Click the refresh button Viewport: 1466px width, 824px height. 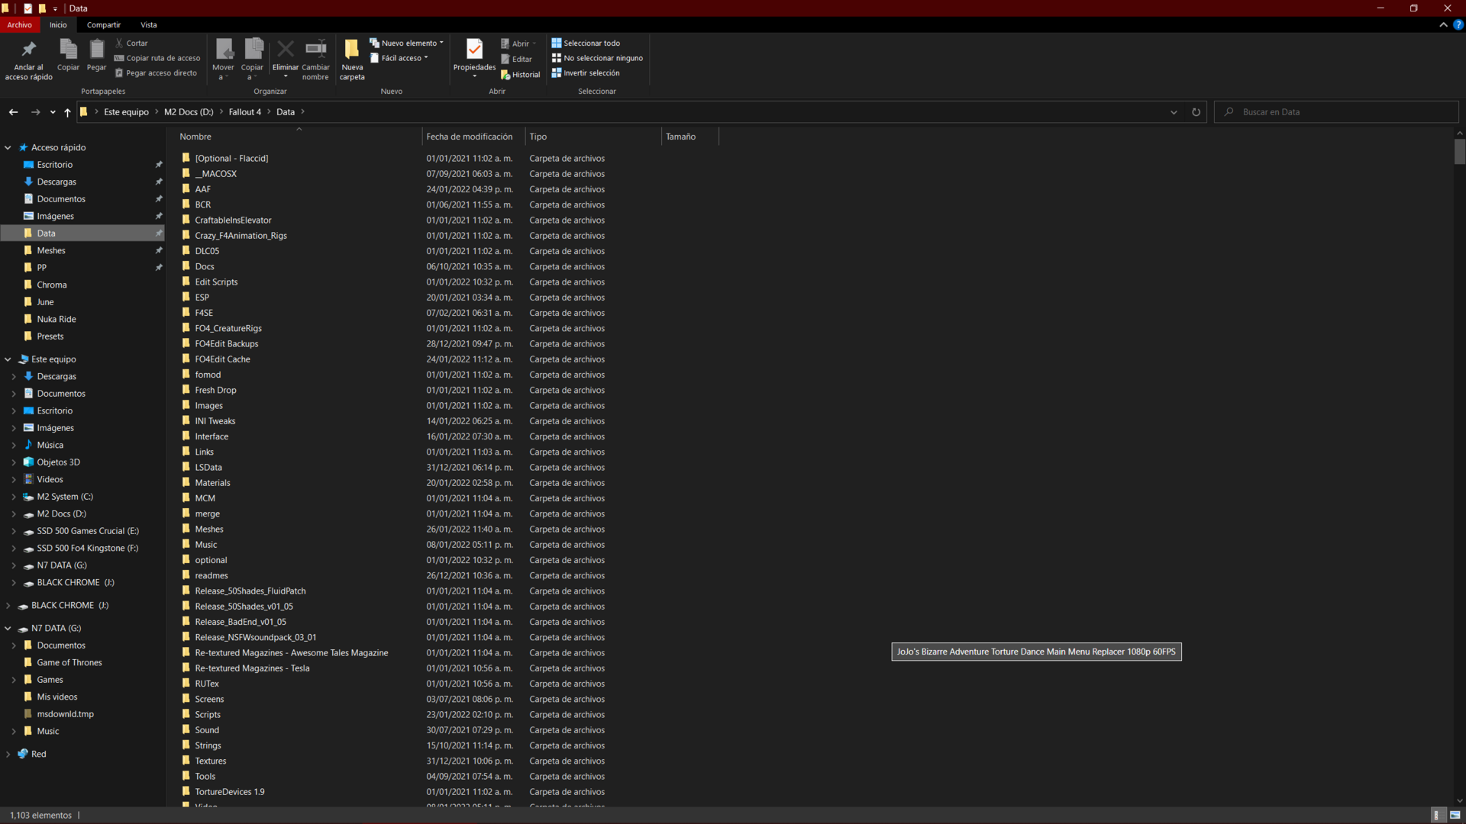click(x=1196, y=112)
